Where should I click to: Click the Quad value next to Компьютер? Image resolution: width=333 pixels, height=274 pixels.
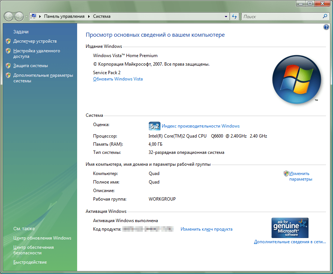pyautogui.click(x=154, y=174)
